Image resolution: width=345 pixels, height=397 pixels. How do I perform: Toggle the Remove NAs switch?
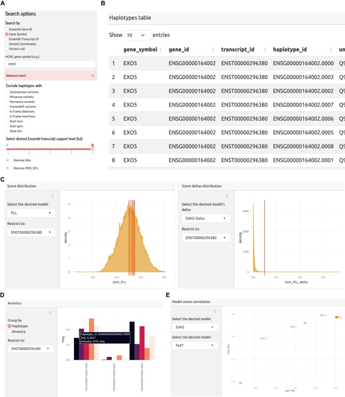pos(8,160)
